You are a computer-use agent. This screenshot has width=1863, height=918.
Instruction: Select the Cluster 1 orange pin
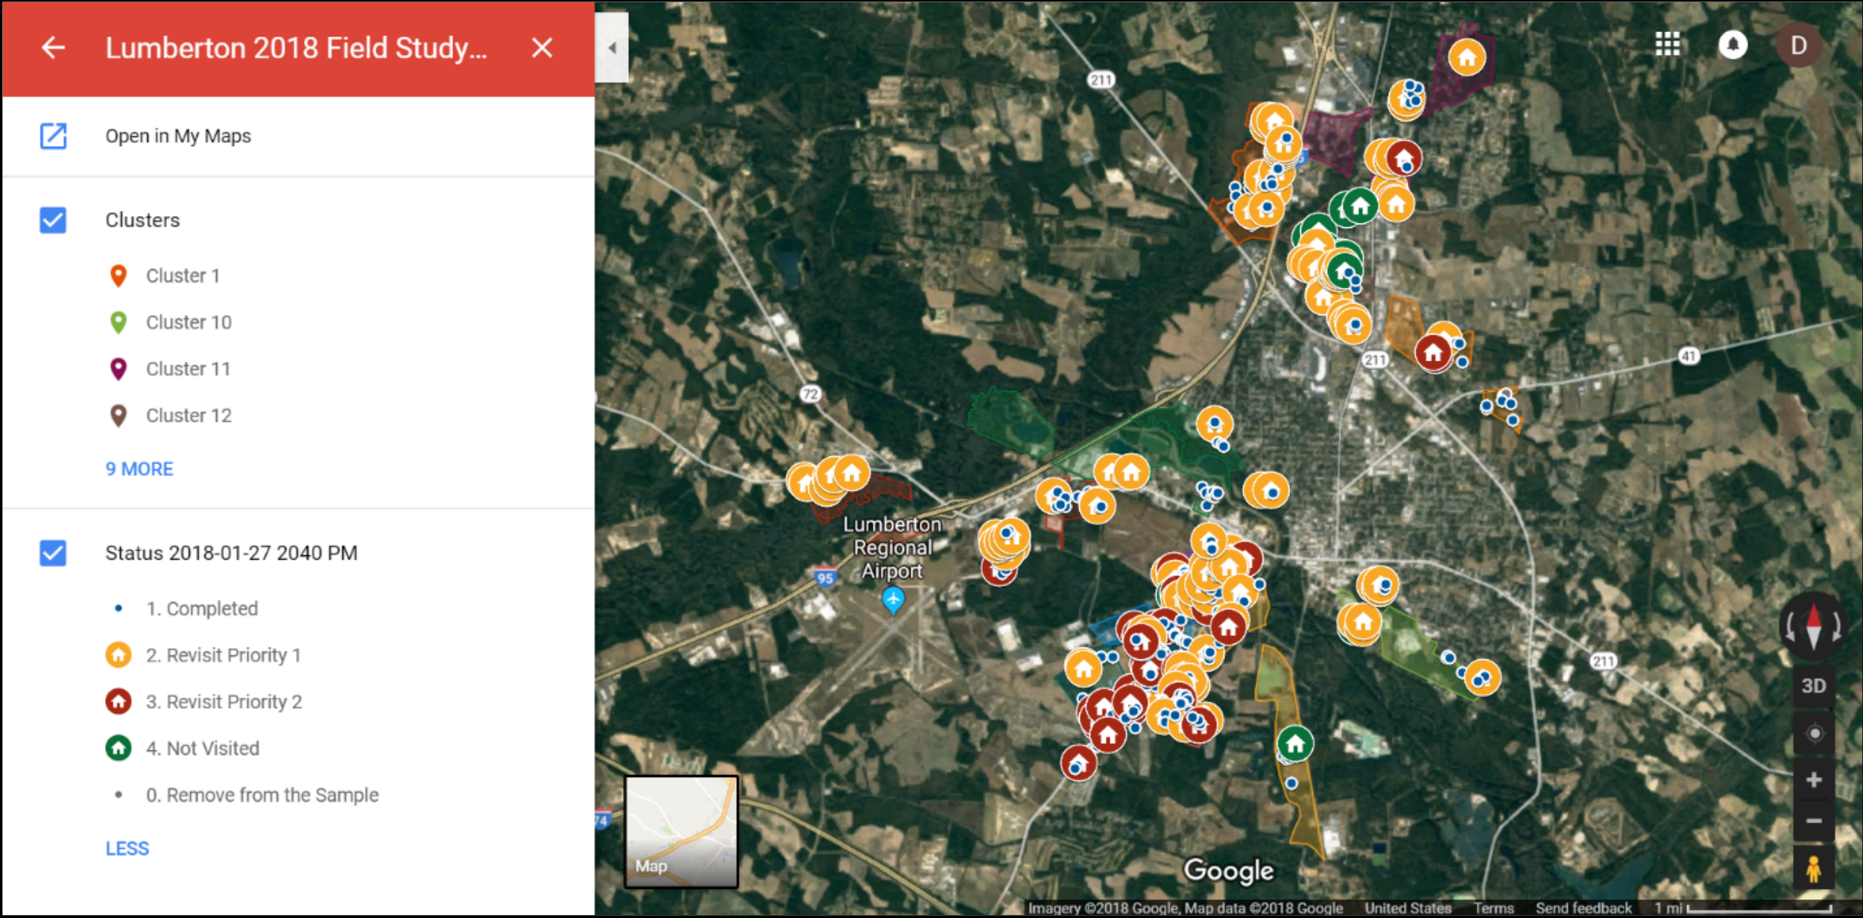point(118,276)
